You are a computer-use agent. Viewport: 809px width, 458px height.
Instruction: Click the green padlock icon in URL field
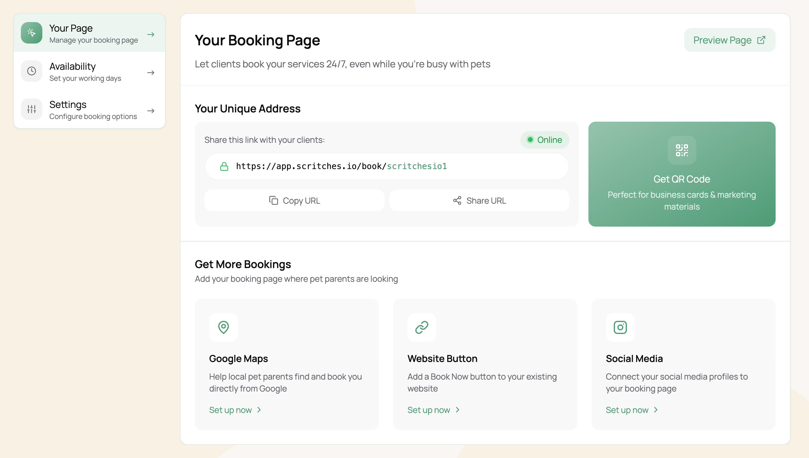224,166
